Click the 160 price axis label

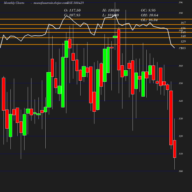(x=181, y=66)
